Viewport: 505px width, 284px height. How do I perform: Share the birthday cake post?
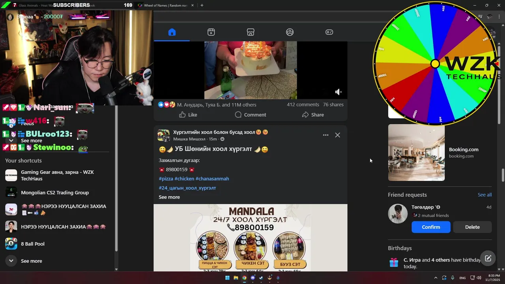[x=313, y=115]
